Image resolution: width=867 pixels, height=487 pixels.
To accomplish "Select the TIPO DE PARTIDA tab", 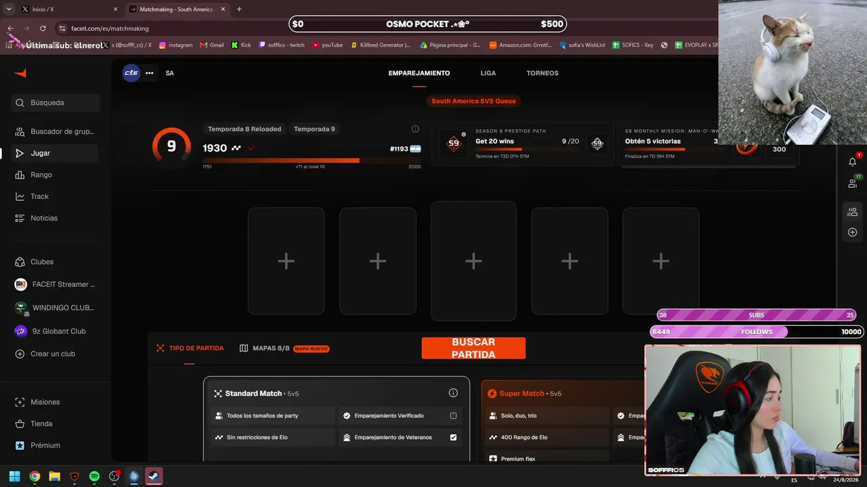I will click(190, 348).
